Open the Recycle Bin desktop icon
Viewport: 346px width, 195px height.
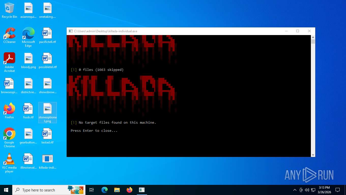(9, 10)
